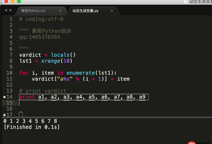Click the gutter dot on line 14

[x=4, y=97]
